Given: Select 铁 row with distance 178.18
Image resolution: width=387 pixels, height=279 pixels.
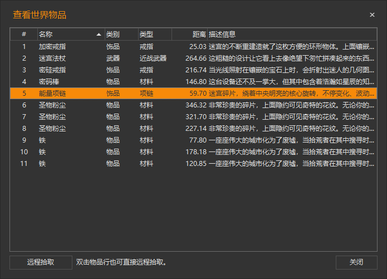Looking at the screenshot, I should pos(194,152).
